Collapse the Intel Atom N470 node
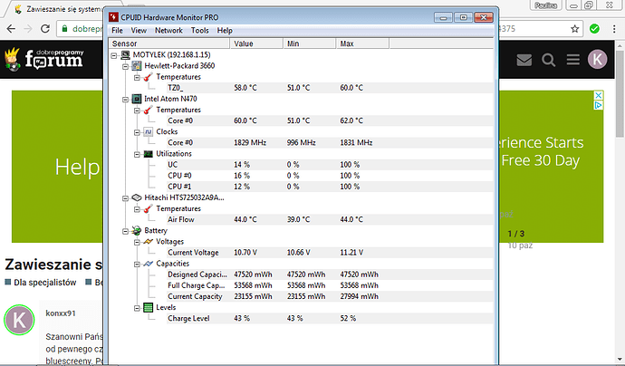 coord(125,100)
